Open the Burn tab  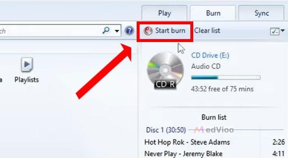coord(213,13)
